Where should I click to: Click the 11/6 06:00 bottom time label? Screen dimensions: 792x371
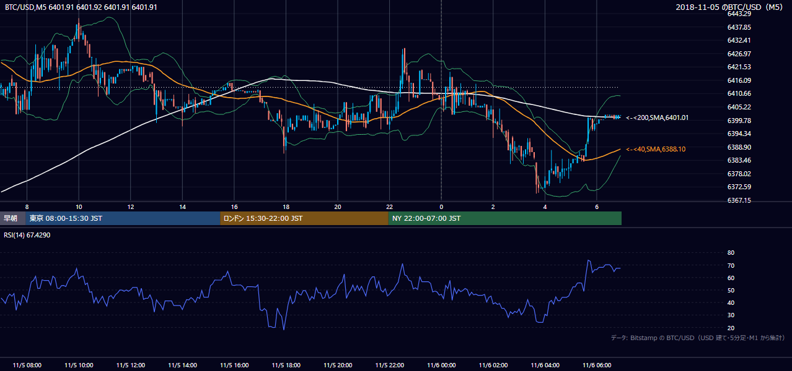pos(597,365)
